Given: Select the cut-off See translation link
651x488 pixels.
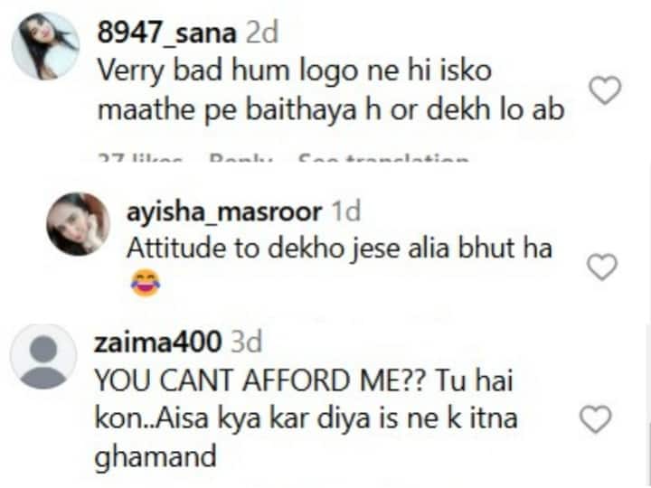Looking at the screenshot, I should coord(383,157).
